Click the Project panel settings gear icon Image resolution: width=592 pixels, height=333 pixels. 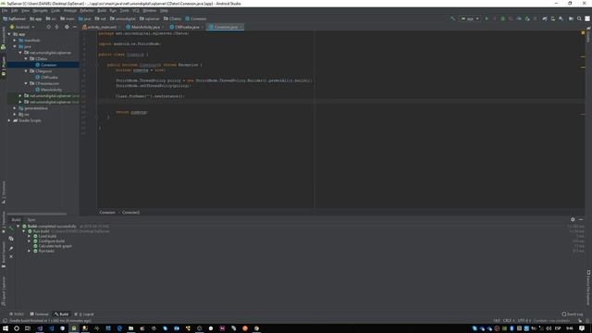67,27
